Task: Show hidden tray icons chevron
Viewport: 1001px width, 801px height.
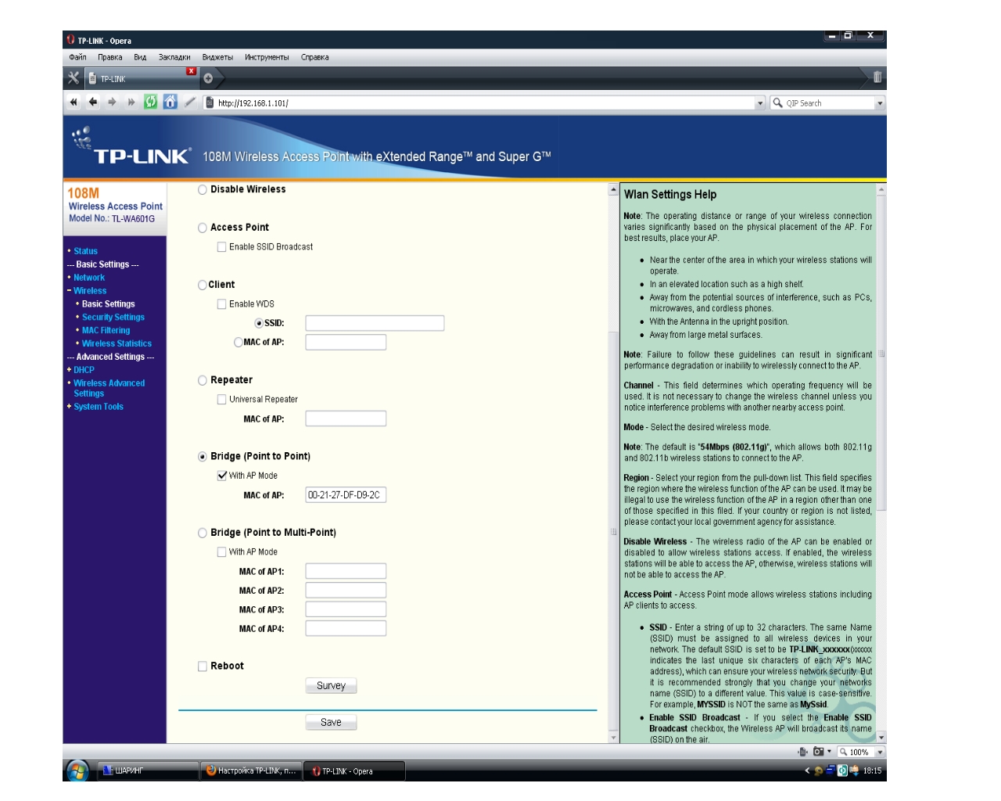Action: point(808,770)
